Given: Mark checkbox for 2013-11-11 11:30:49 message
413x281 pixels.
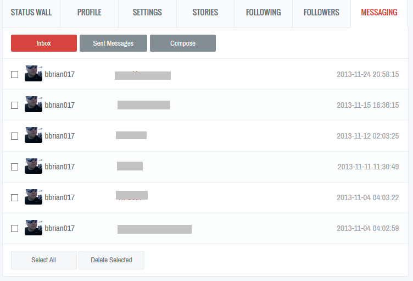Looking at the screenshot, I should tap(15, 167).
